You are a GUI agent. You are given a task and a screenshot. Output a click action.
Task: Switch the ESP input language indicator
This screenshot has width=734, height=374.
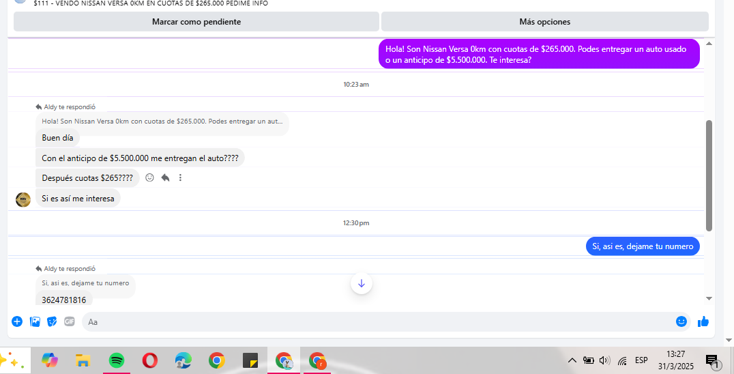pyautogui.click(x=641, y=360)
